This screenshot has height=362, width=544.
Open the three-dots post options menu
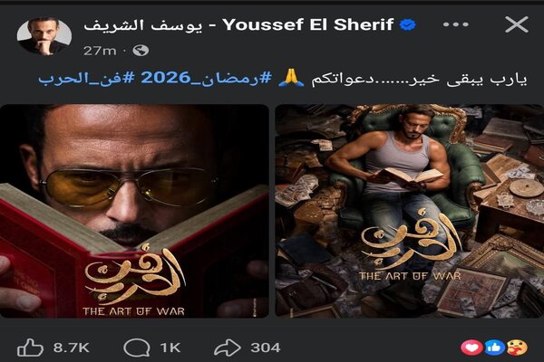coord(456,24)
